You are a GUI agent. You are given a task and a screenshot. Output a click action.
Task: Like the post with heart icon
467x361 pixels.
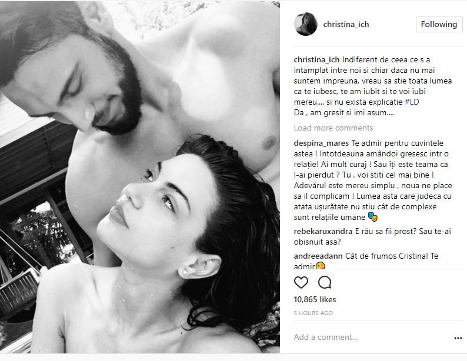(x=301, y=282)
